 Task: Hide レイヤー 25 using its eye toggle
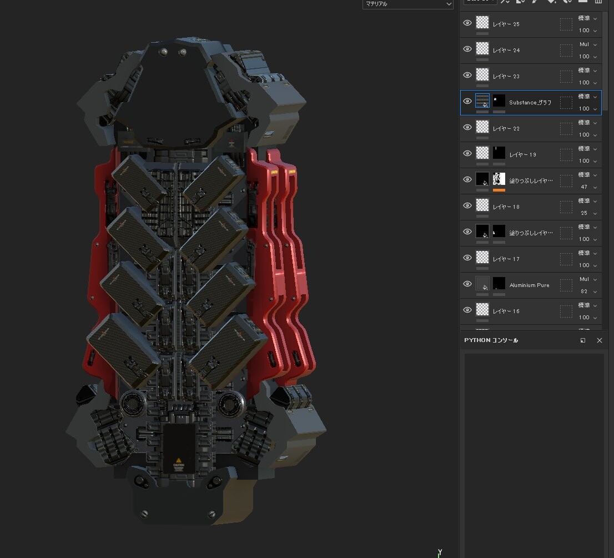click(467, 23)
